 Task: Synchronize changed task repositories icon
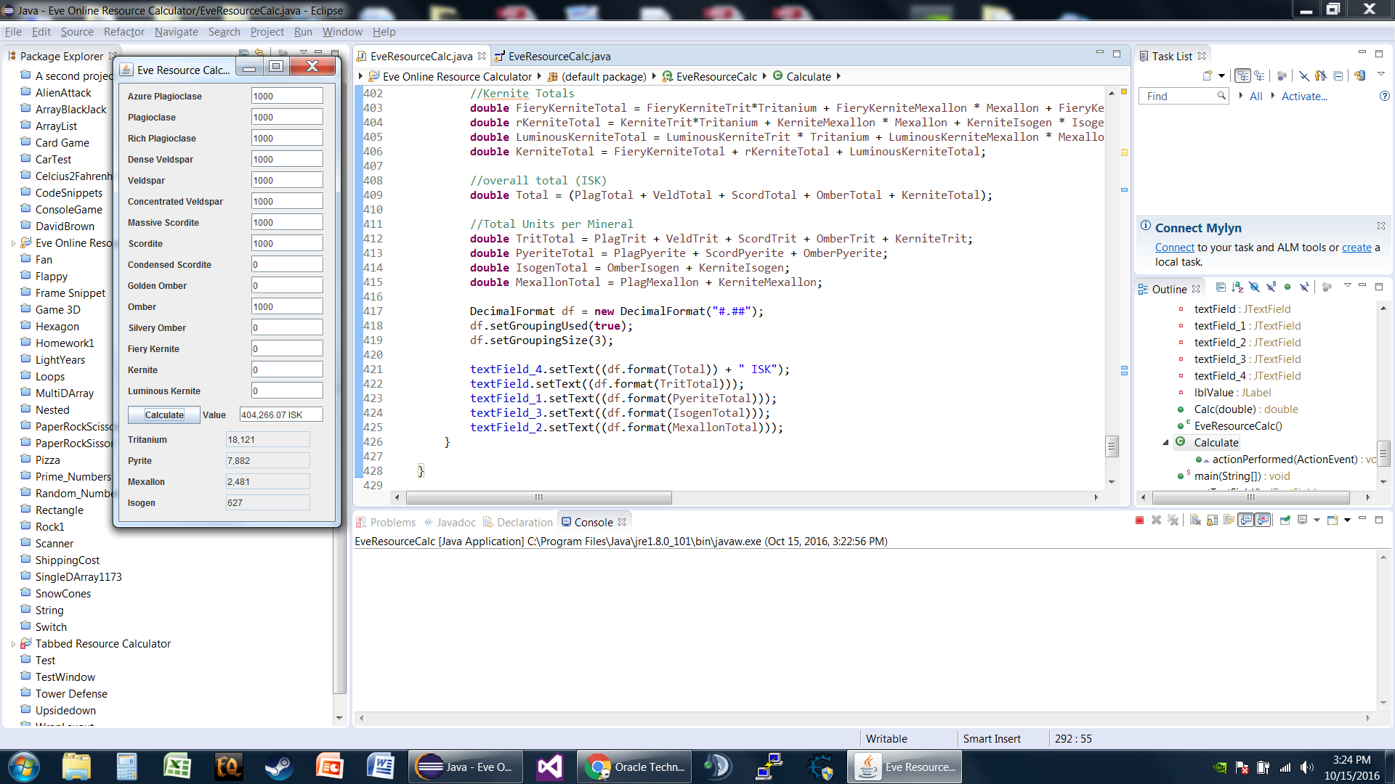[1360, 75]
